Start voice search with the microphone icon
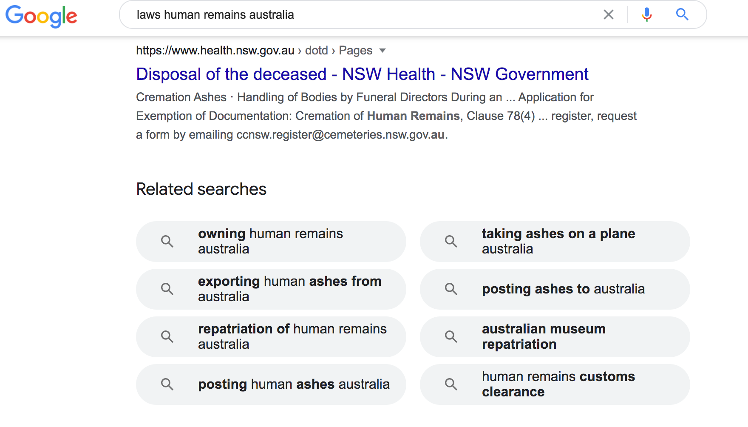The image size is (748, 427). [x=646, y=14]
